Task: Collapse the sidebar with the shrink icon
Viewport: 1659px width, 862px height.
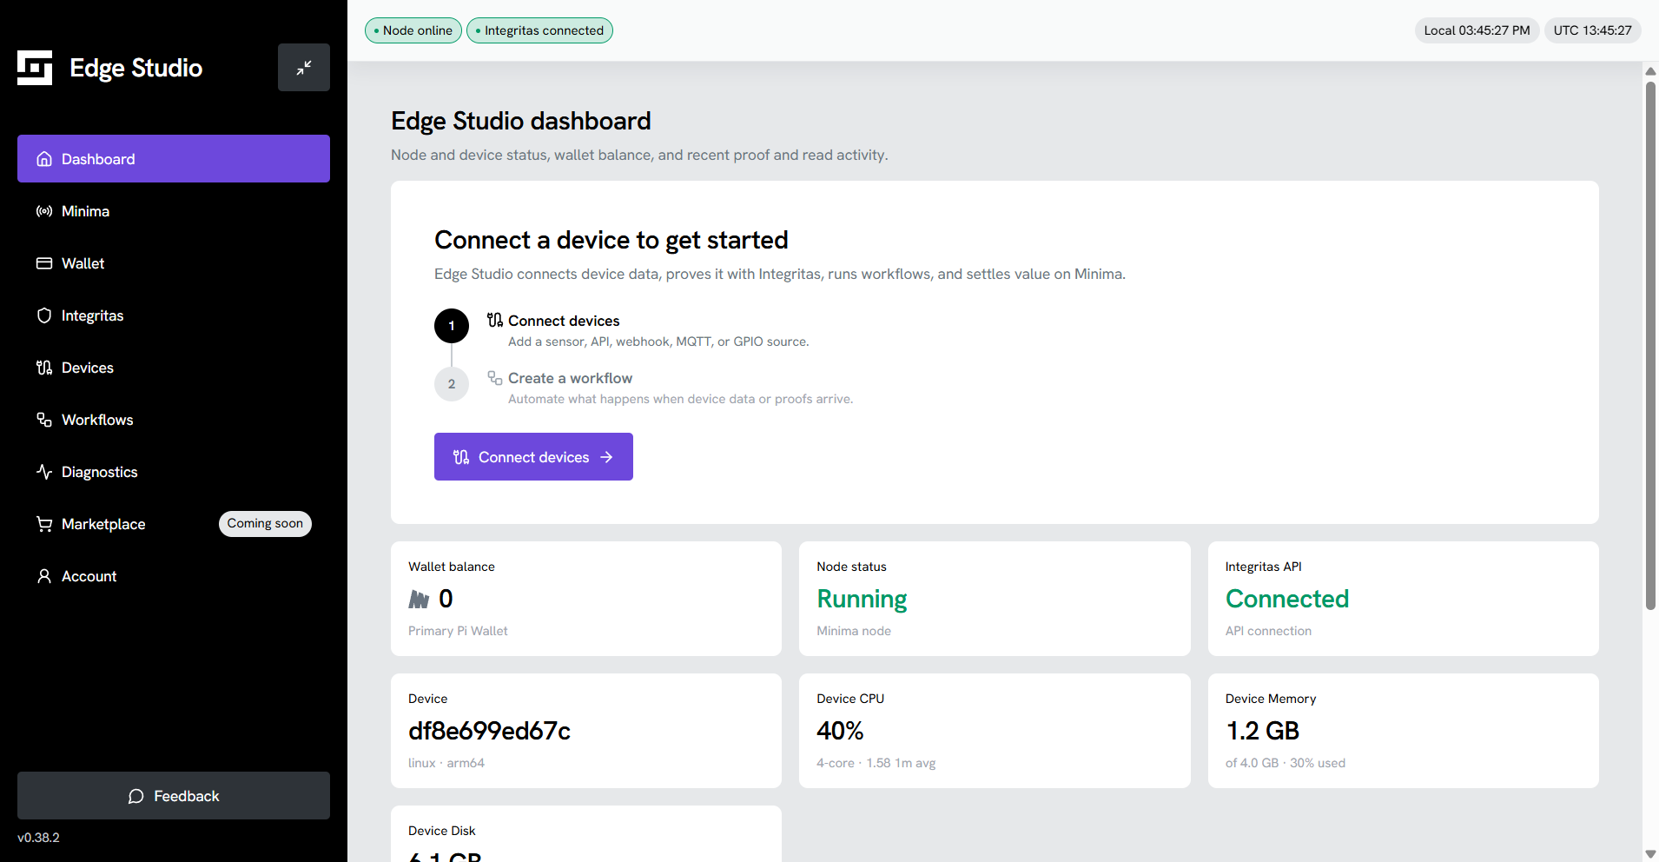Action: tap(304, 68)
